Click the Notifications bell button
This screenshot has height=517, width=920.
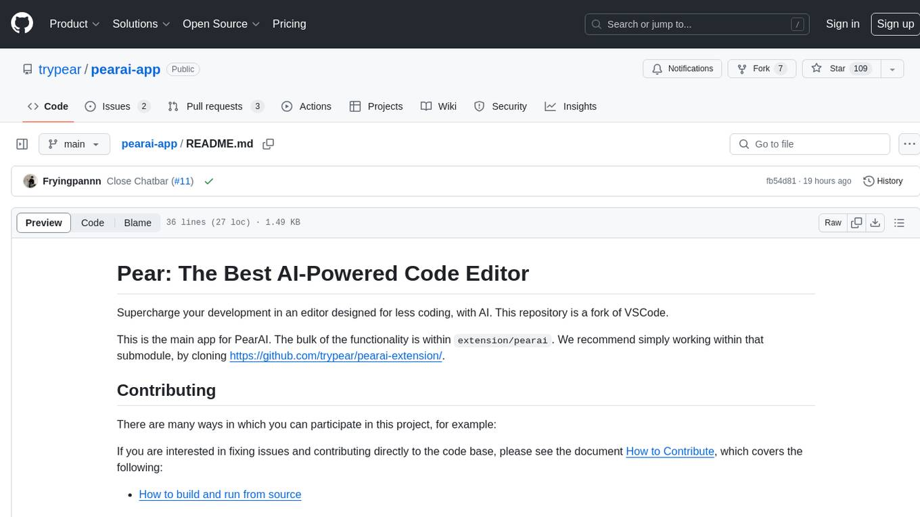[683, 69]
